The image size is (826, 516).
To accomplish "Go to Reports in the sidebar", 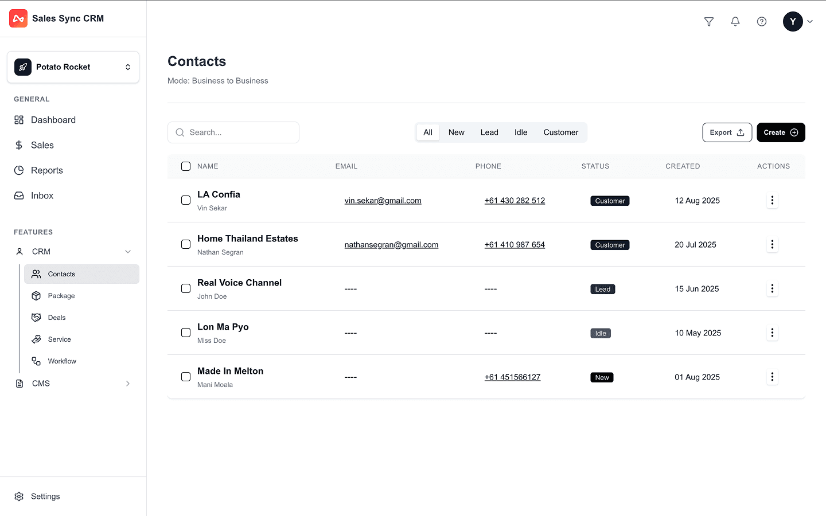I will coord(46,170).
